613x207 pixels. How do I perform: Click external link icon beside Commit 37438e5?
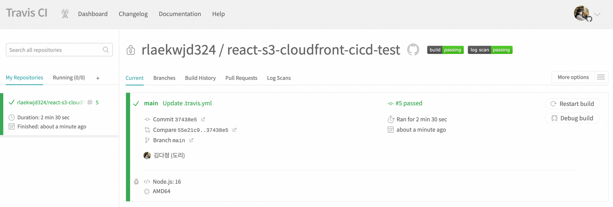pos(203,119)
